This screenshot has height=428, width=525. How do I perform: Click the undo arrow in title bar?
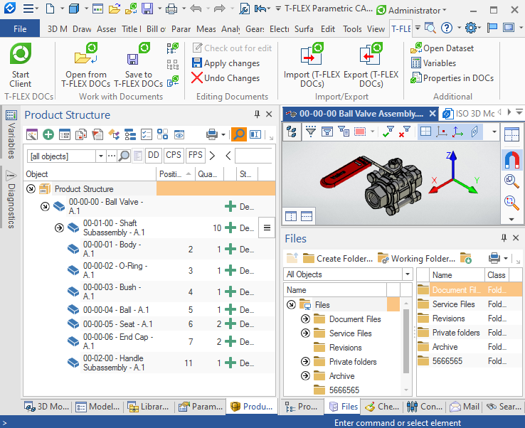pyautogui.click(x=196, y=9)
